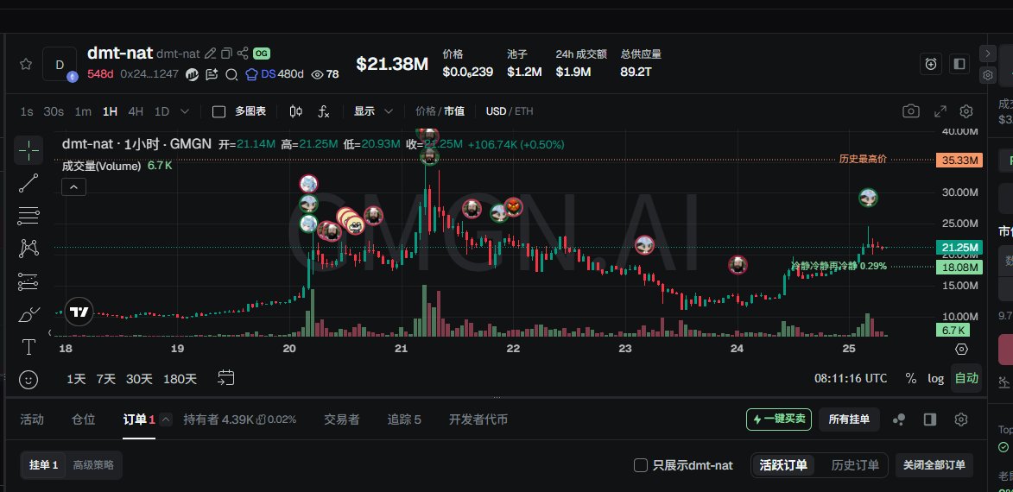Select the 高级策略 sub-tab
The width and height of the screenshot is (1013, 492).
click(x=93, y=465)
